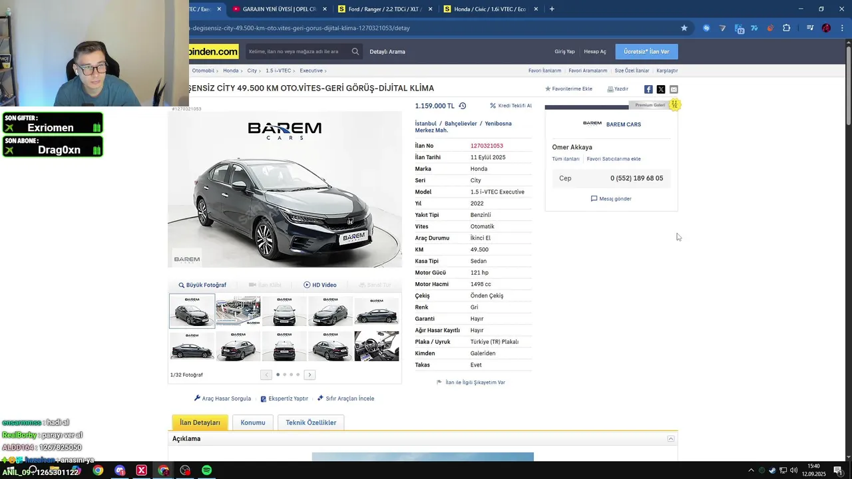
Task: Click Favori Satıcılarıma ekle
Action: [614, 159]
